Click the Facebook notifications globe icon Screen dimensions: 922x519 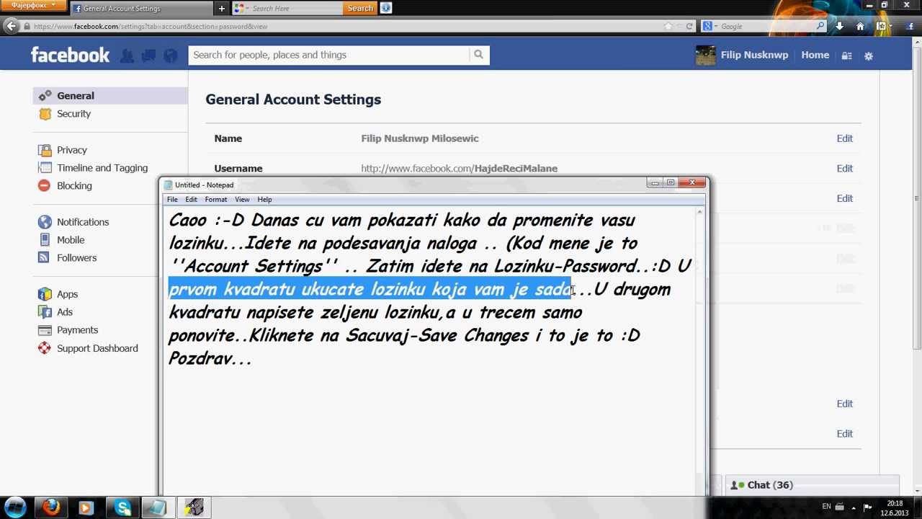171,56
